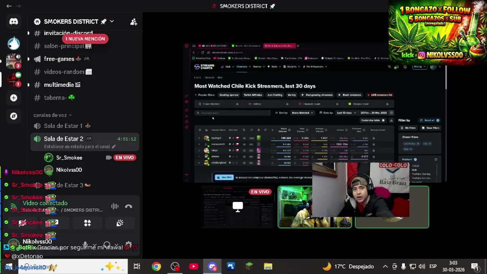Go back with the left arrow
The height and width of the screenshot is (274, 487).
[x=9, y=6]
